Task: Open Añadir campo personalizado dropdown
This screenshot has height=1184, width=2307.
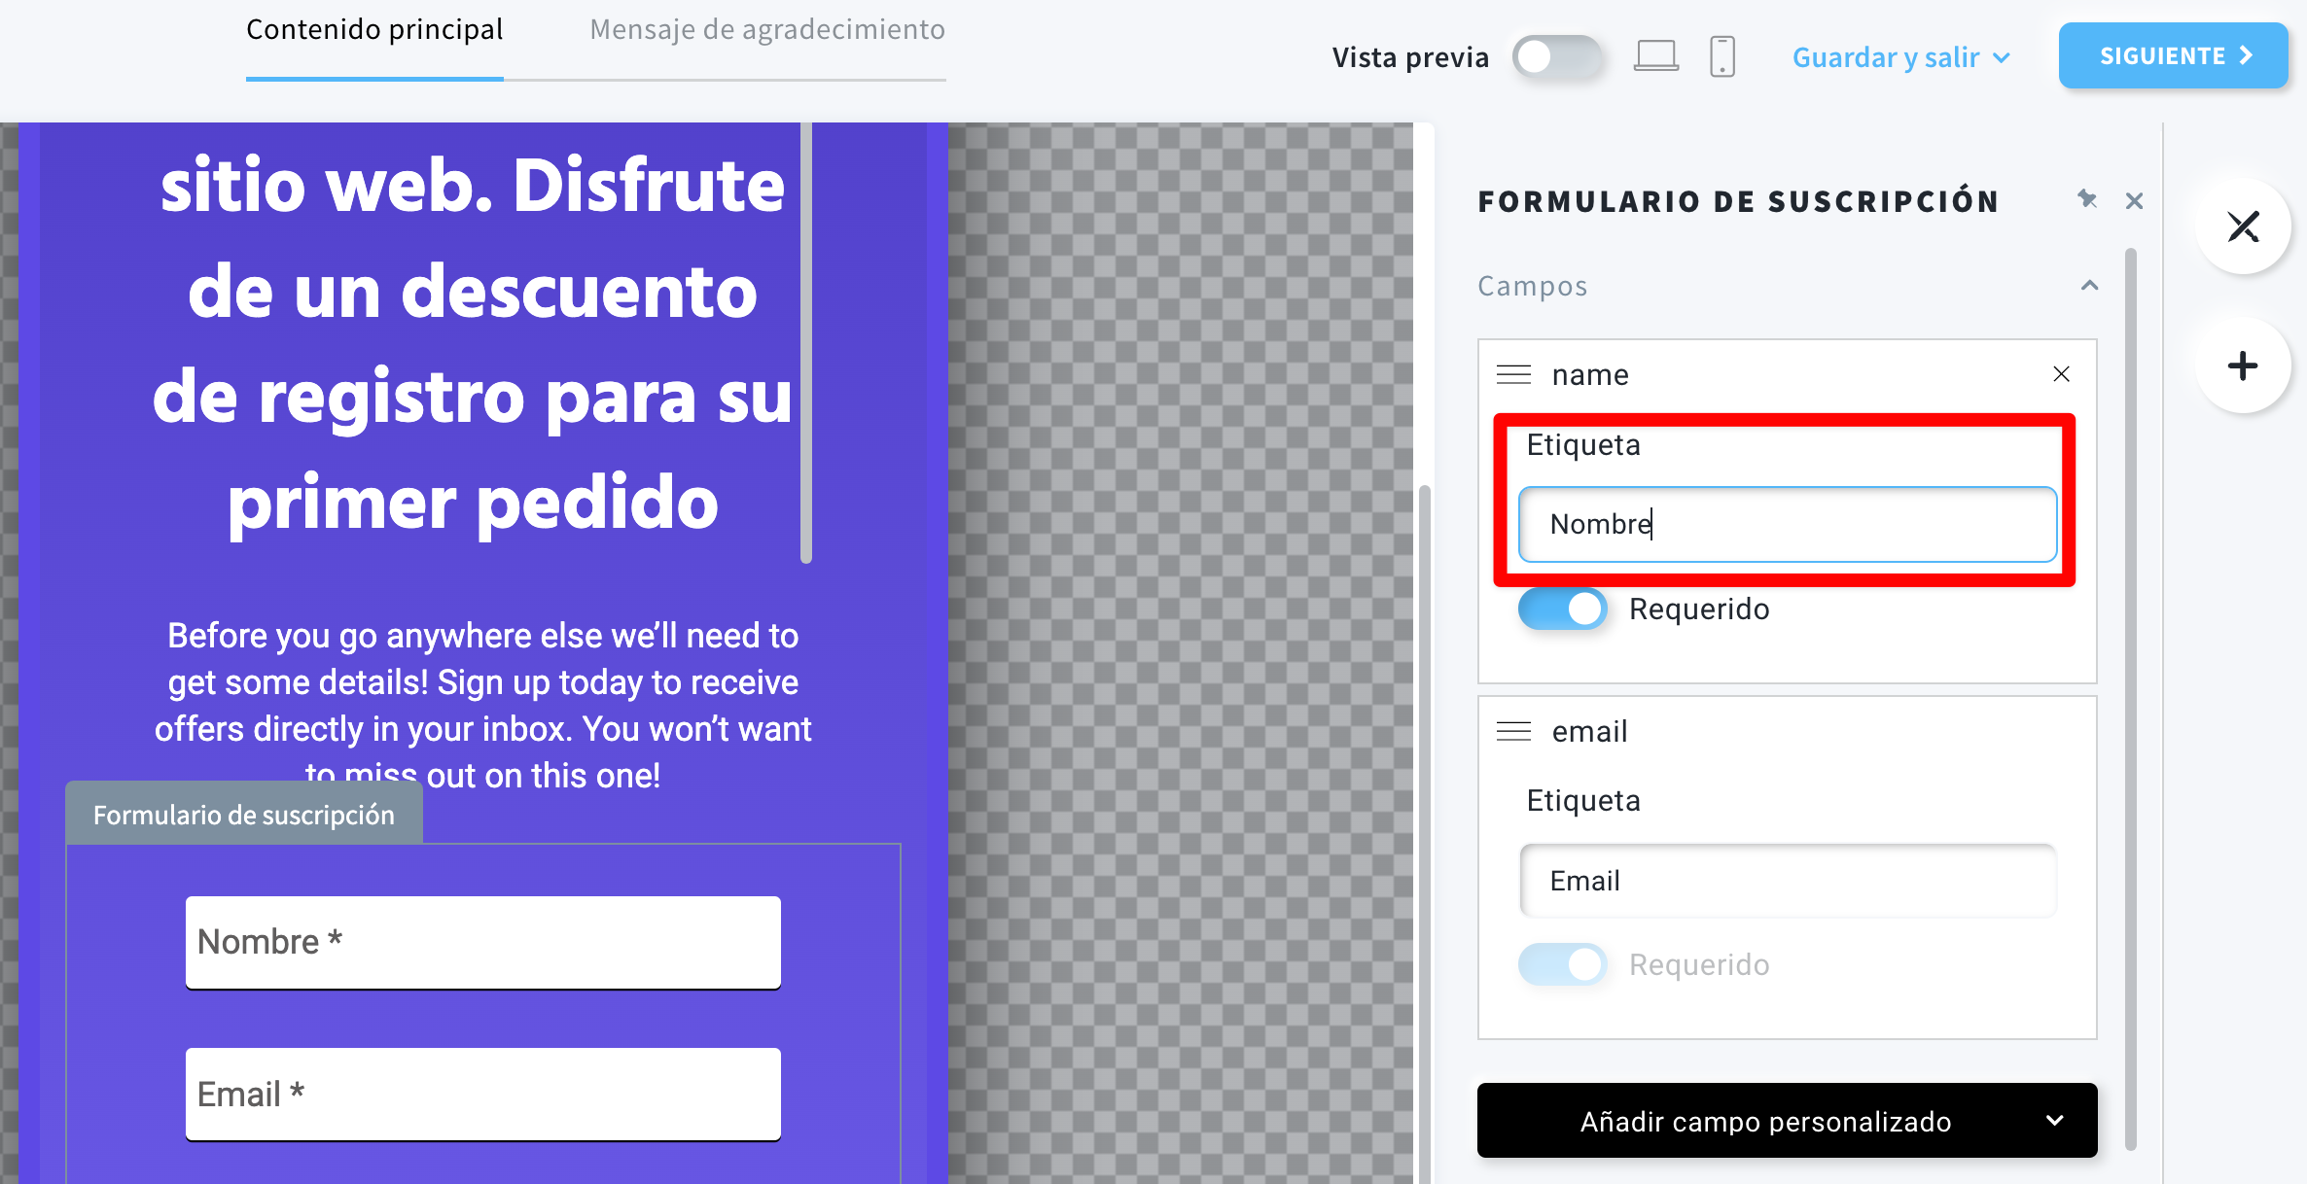Action: [1787, 1121]
